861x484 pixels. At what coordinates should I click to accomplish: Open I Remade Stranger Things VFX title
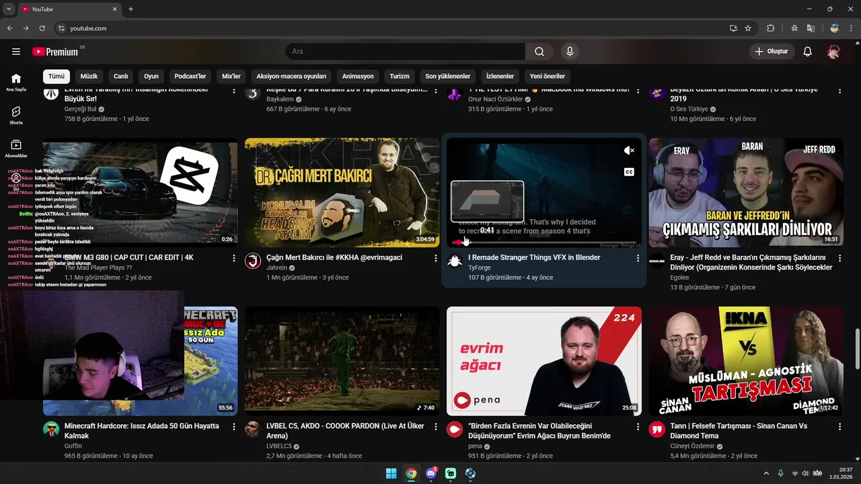pyautogui.click(x=534, y=257)
